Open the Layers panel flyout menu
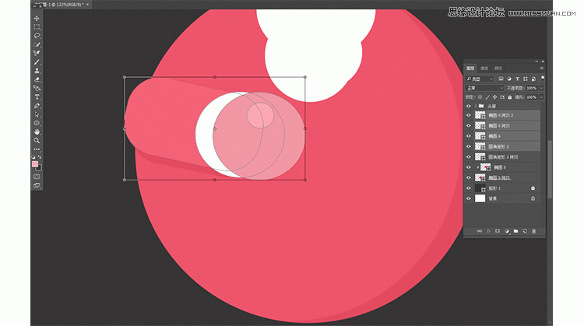This screenshot has width=584, height=326. 541,68
